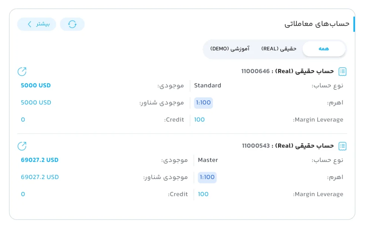This screenshot has height=226, width=372.
Task: Switch to آموزشی (DEMO) tab
Action: click(230, 49)
